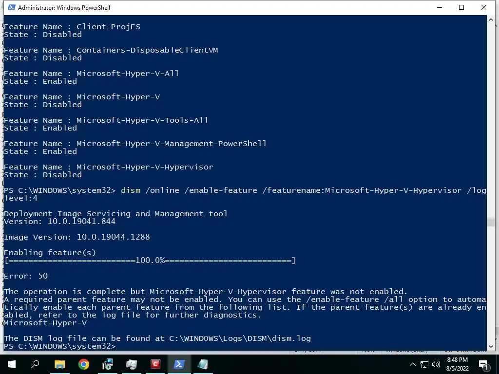Image resolution: width=499 pixels, height=374 pixels.
Task: Click 'The operation is complete' message line
Action: (x=206, y=292)
